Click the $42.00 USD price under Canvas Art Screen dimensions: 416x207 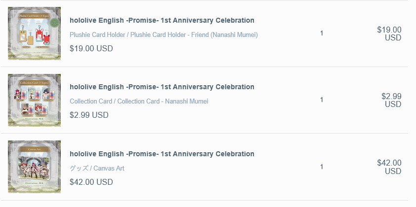[x=91, y=182]
